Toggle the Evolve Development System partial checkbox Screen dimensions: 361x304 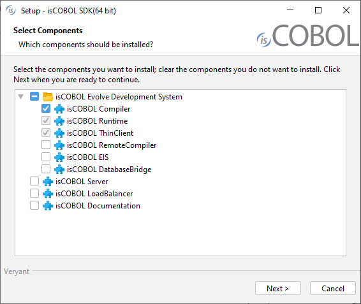tap(34, 96)
